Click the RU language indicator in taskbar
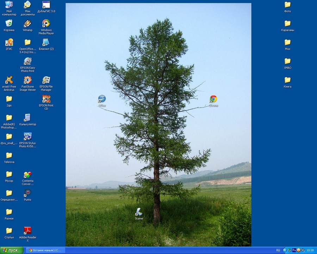This screenshot has height=254, width=317. tap(278, 250)
